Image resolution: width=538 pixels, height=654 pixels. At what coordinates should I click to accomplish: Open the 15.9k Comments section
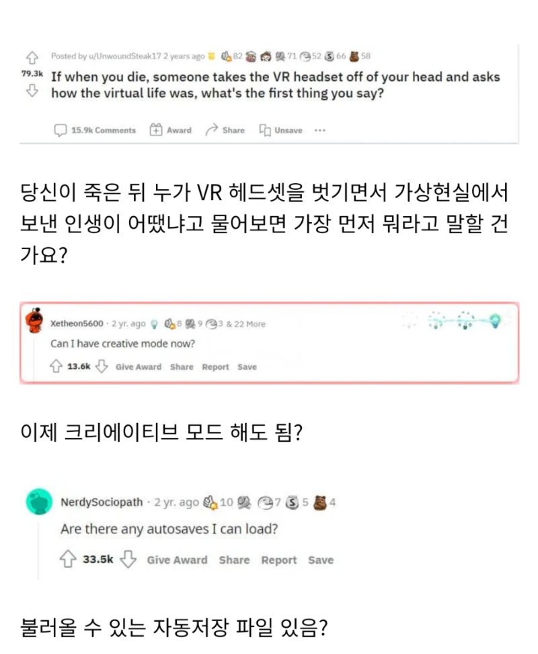[x=95, y=130]
